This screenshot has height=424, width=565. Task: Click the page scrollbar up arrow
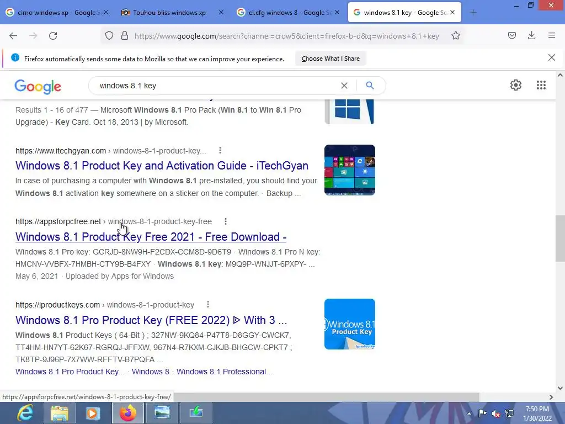560,75
